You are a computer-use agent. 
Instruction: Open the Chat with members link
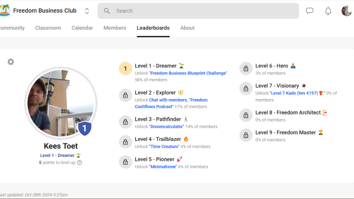[168, 100]
